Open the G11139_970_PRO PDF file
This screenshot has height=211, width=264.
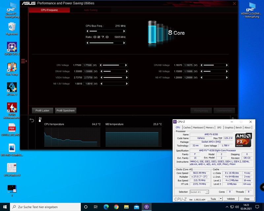pos(12,130)
